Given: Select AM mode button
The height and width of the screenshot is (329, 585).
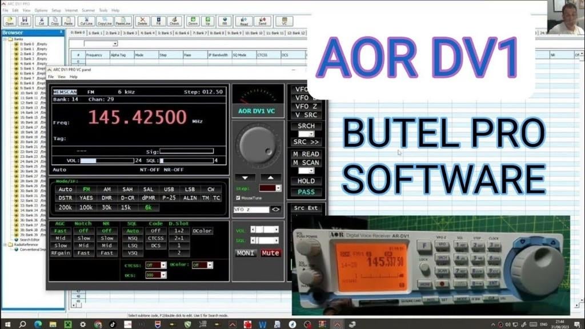Looking at the screenshot, I should 107,189.
